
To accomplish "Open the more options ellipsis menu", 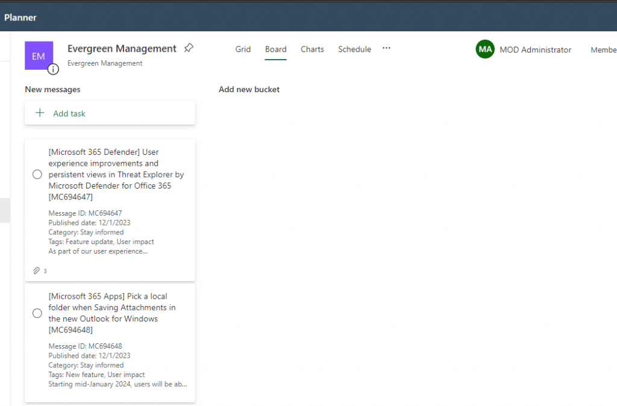I will (x=387, y=49).
